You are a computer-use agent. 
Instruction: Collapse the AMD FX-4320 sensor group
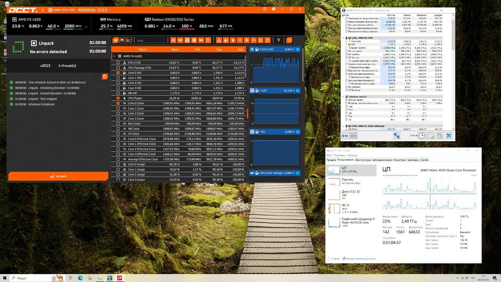click(114, 56)
